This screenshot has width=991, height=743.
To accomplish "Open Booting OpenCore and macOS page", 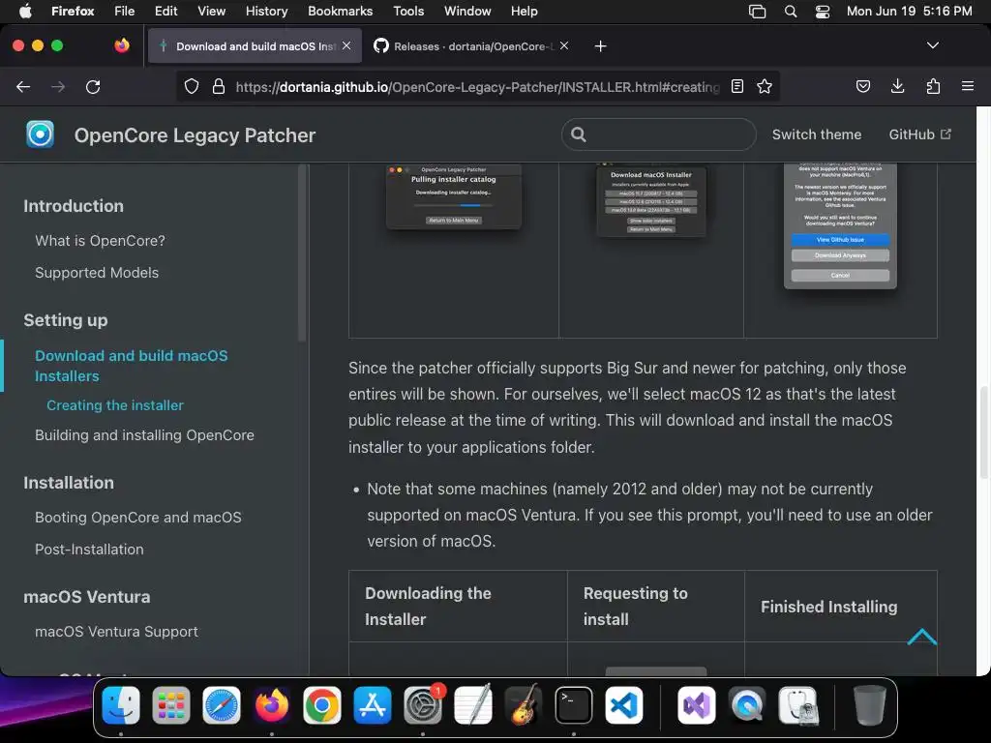I will pos(138,518).
